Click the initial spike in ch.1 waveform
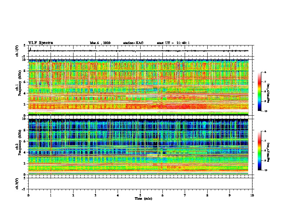The height and width of the screenshot is (219, 284). [30, 49]
